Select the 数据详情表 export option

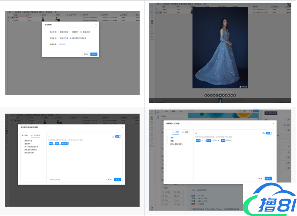58,32
